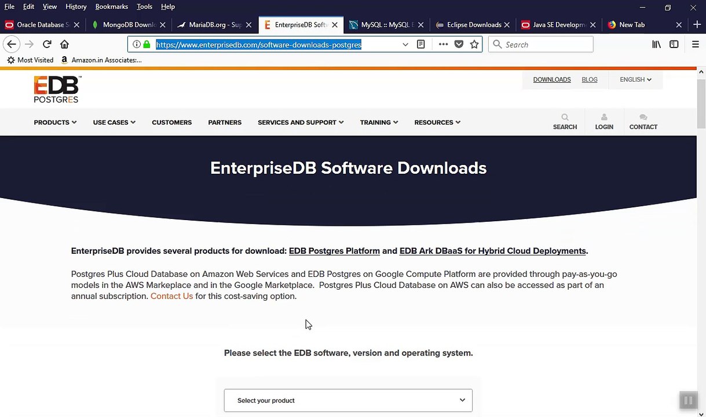Open the address bar history dropdown
This screenshot has height=417, width=706.
coord(405,45)
